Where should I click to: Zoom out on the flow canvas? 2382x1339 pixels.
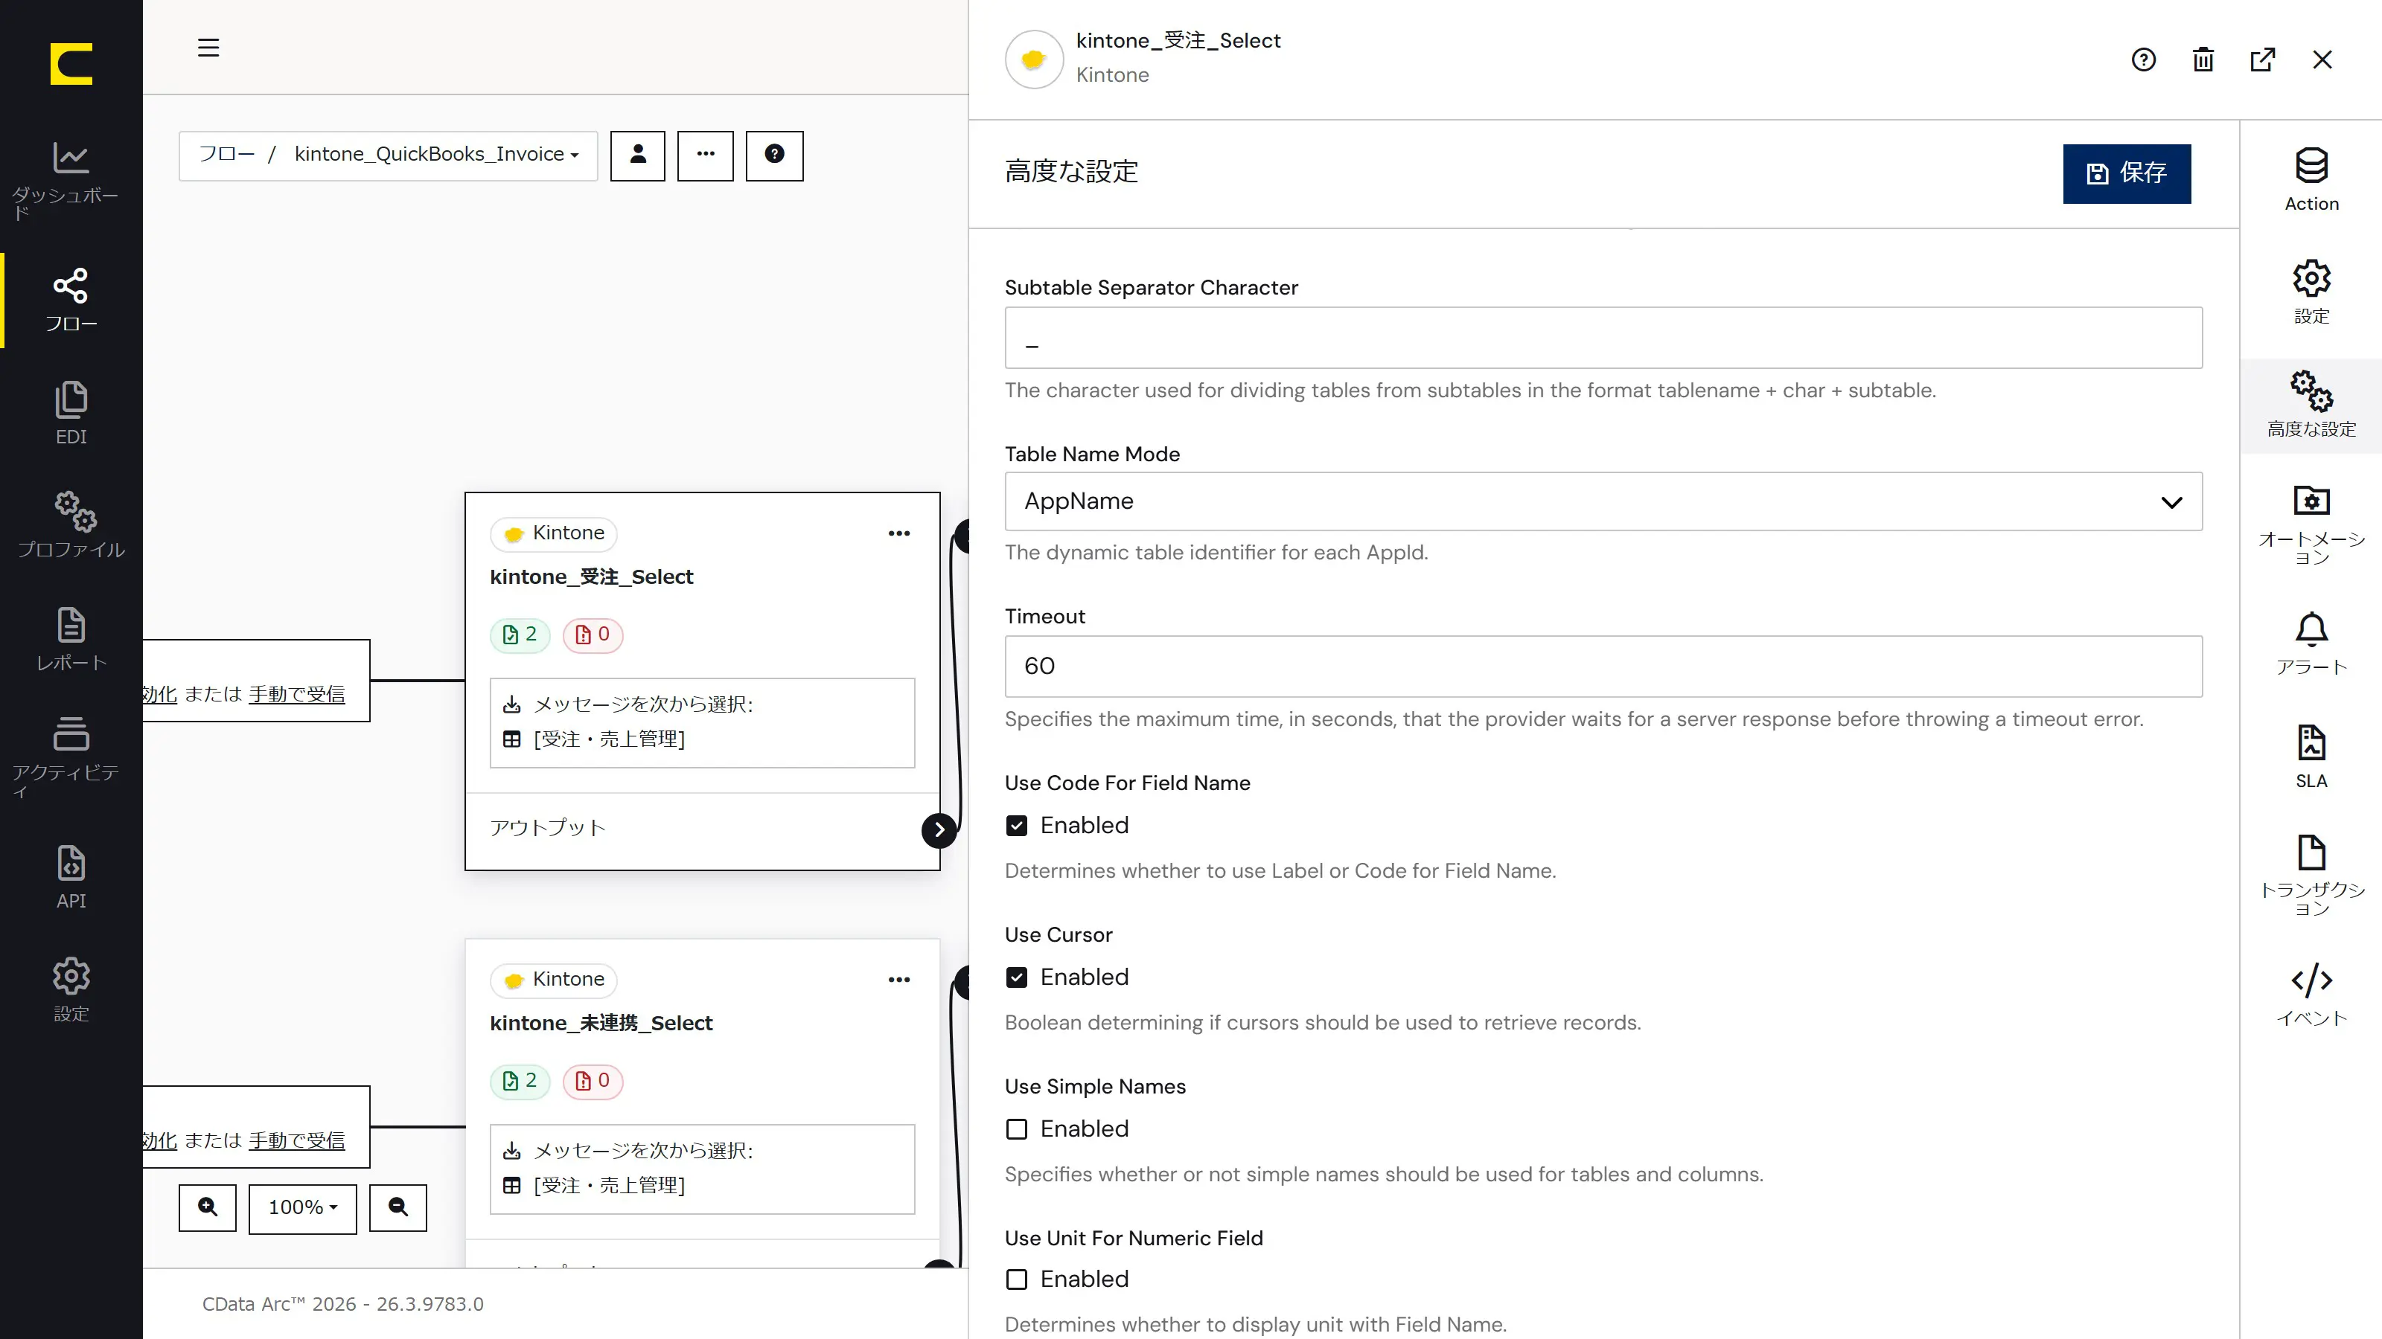point(397,1208)
